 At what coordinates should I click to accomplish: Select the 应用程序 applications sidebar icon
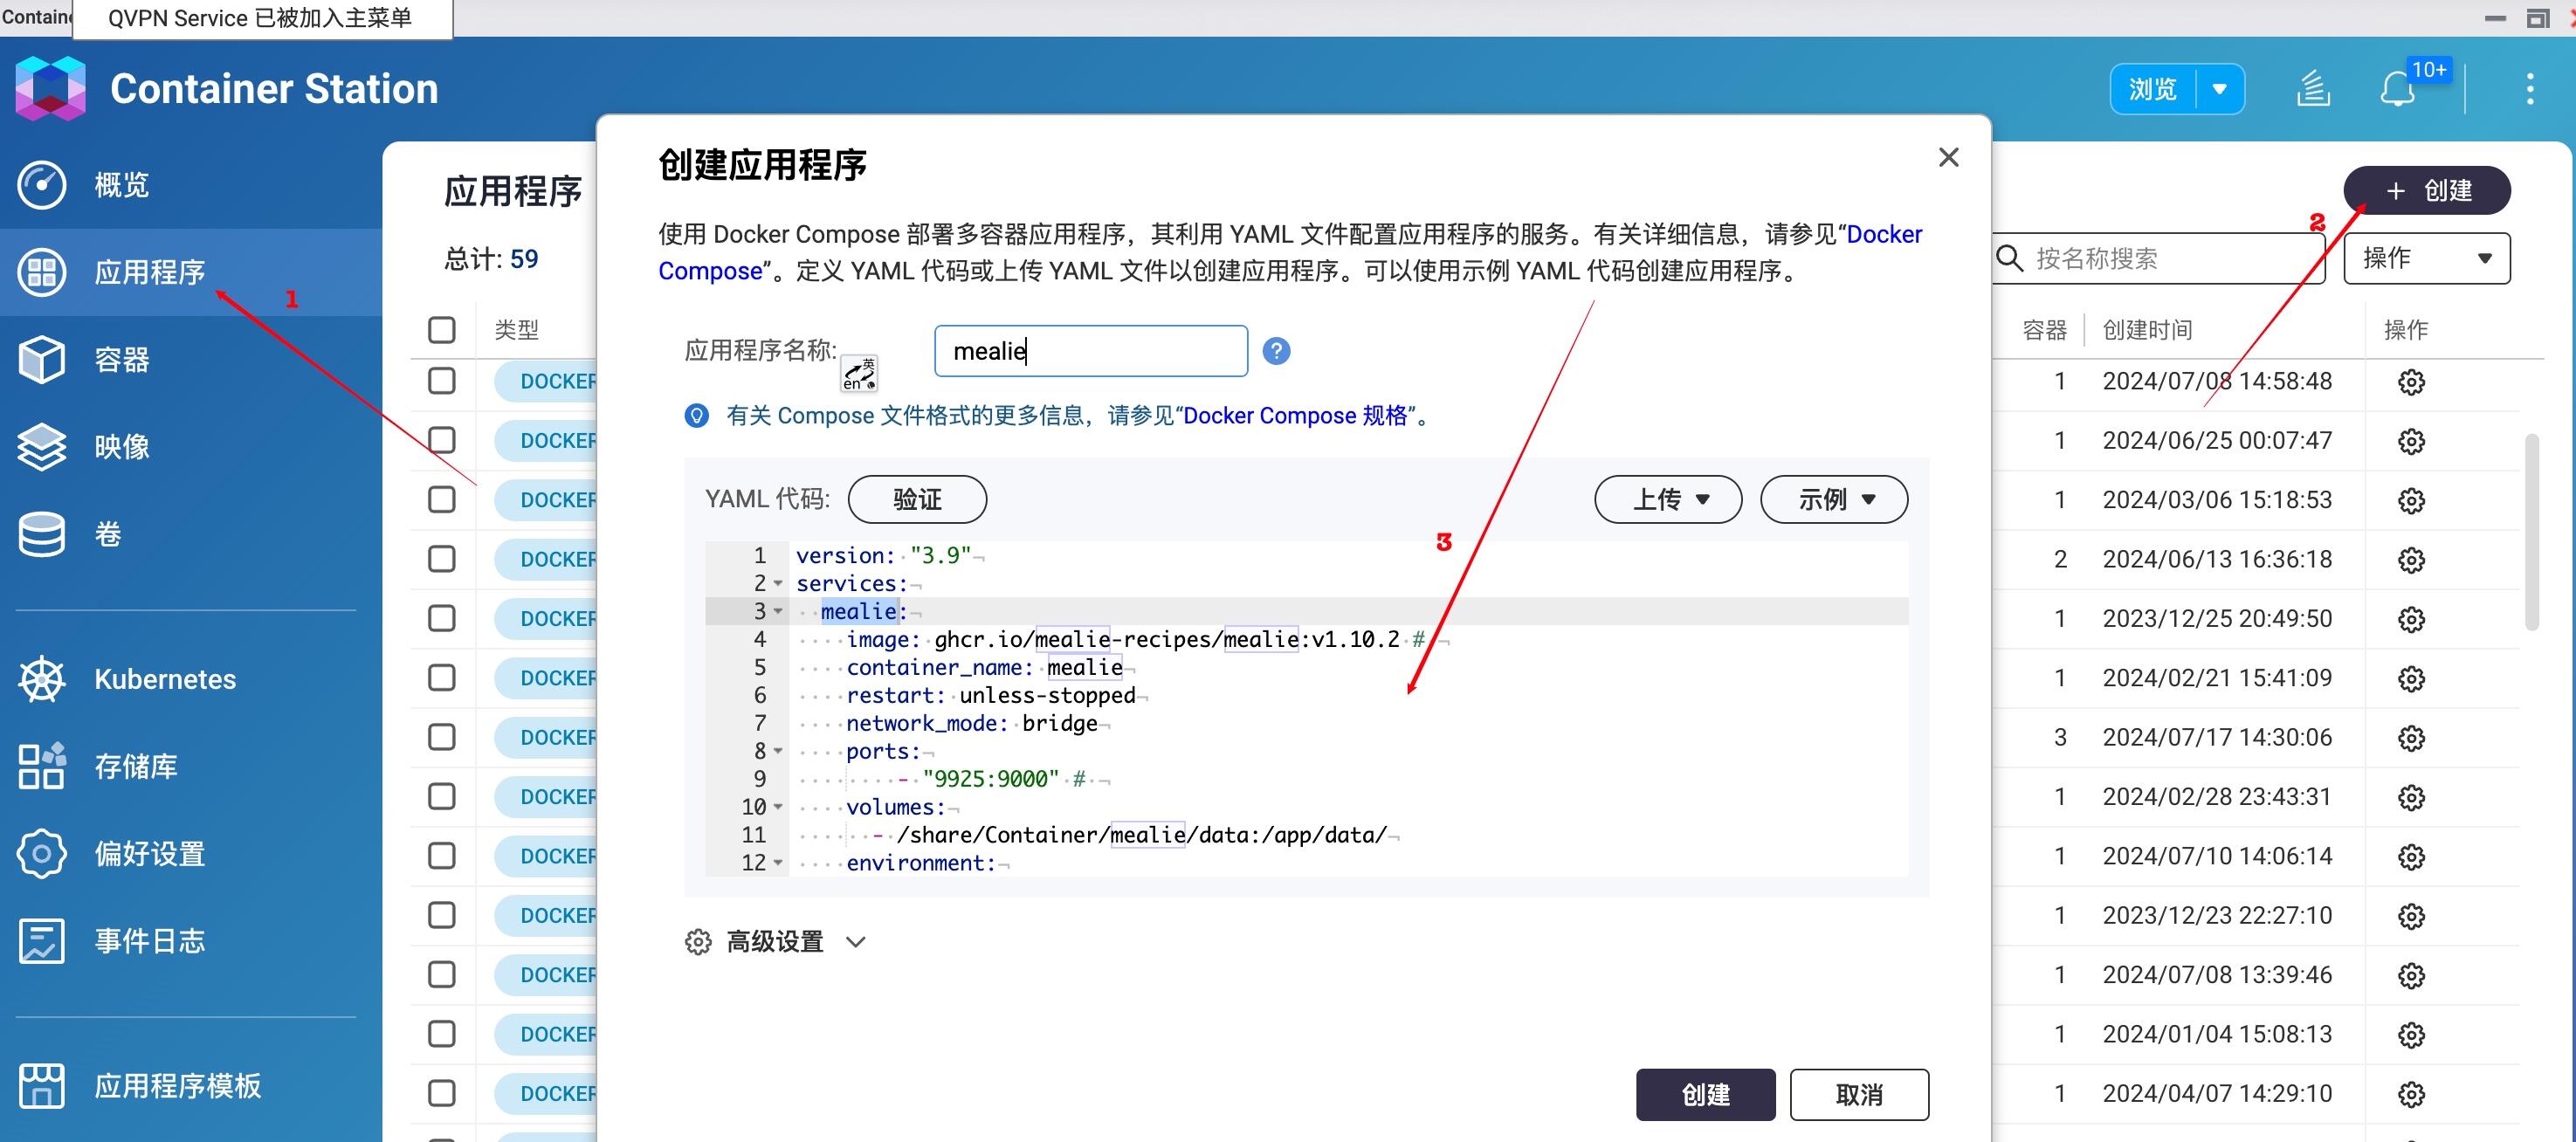(x=42, y=272)
